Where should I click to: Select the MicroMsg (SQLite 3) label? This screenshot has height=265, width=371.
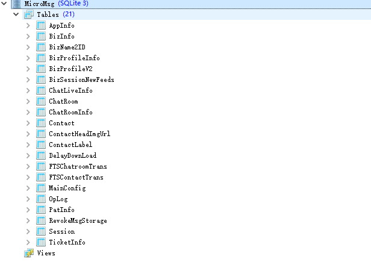[x=57, y=4]
